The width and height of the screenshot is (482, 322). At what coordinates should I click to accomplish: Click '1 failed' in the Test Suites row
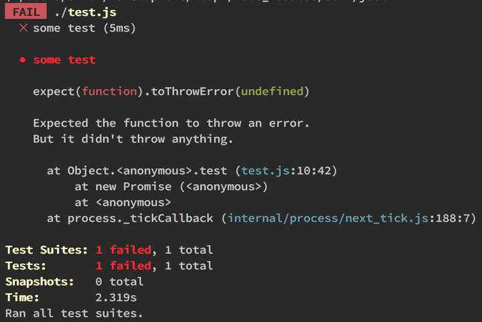coord(123,250)
